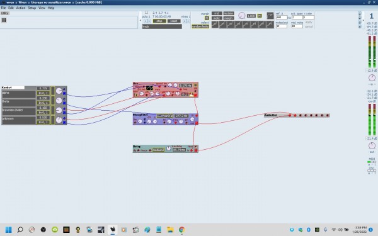Open the 'medium2' selector on the Delay module
378x236 pixels.
tap(158, 150)
